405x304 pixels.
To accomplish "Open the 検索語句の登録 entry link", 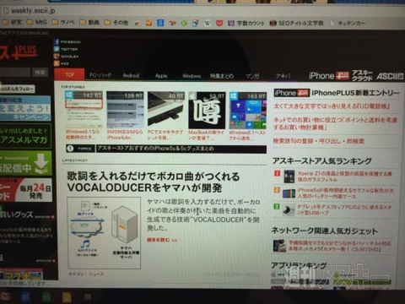I will [319, 141].
